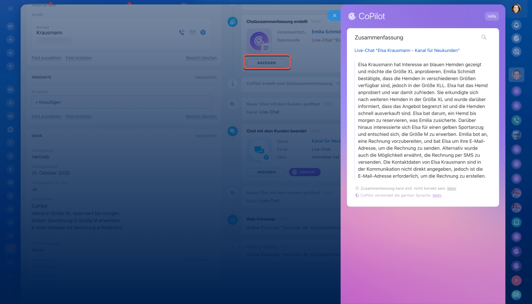Open the chat bubble icon at sidebar bottom
This screenshot has height=304, width=532.
(x=516, y=295)
